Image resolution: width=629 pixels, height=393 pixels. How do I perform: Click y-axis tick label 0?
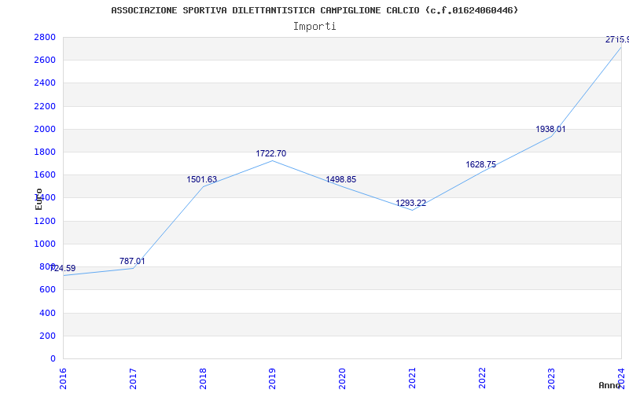(53, 358)
